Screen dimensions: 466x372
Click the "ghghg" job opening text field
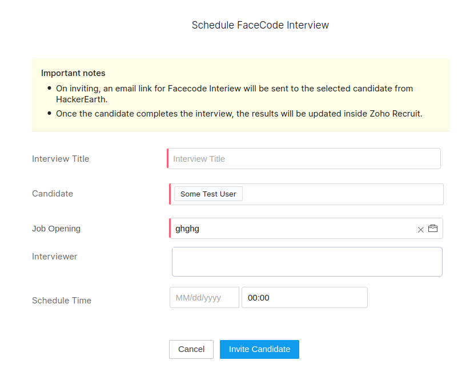tap(257, 228)
